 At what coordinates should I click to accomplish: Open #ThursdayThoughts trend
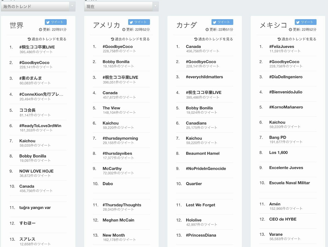click(x=122, y=205)
